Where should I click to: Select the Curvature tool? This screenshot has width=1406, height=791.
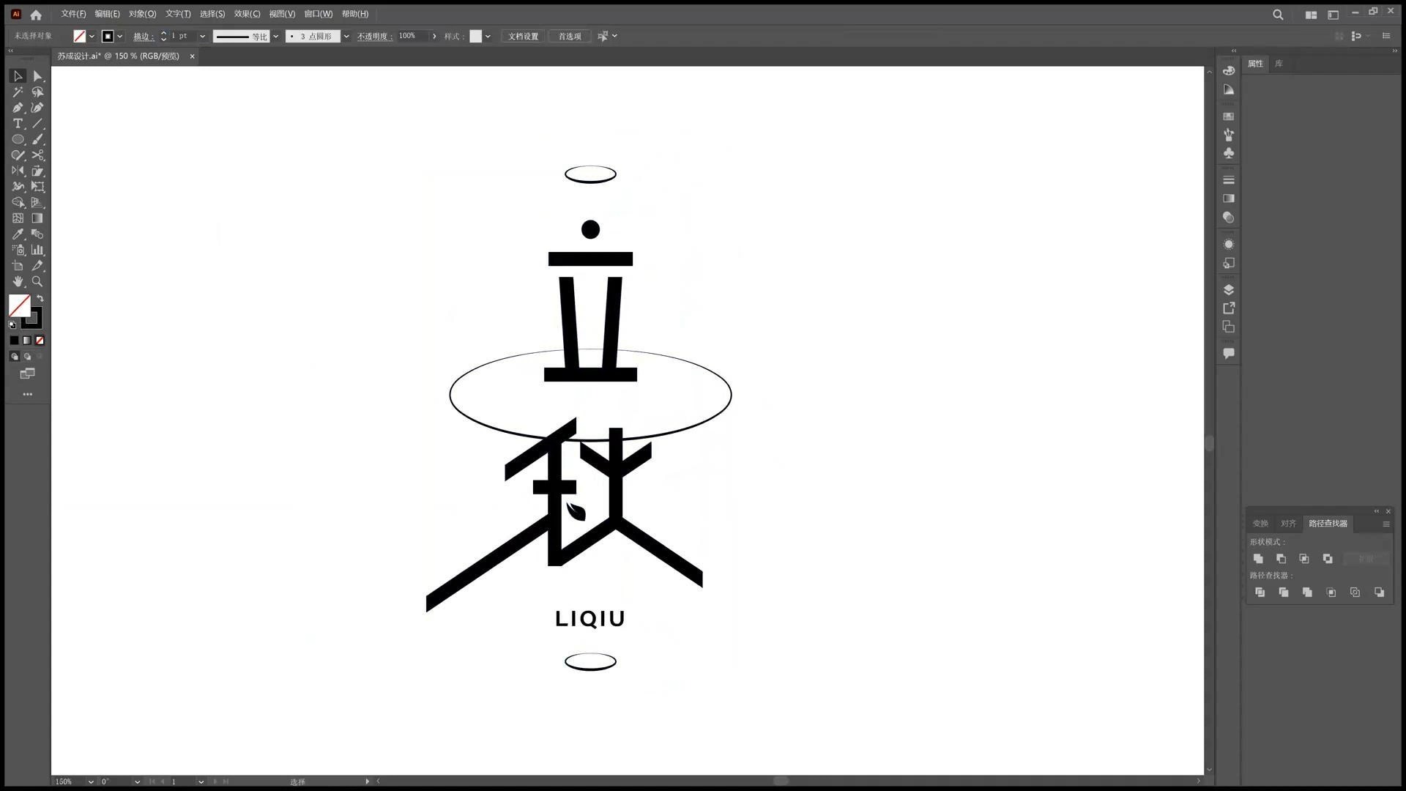tap(37, 108)
